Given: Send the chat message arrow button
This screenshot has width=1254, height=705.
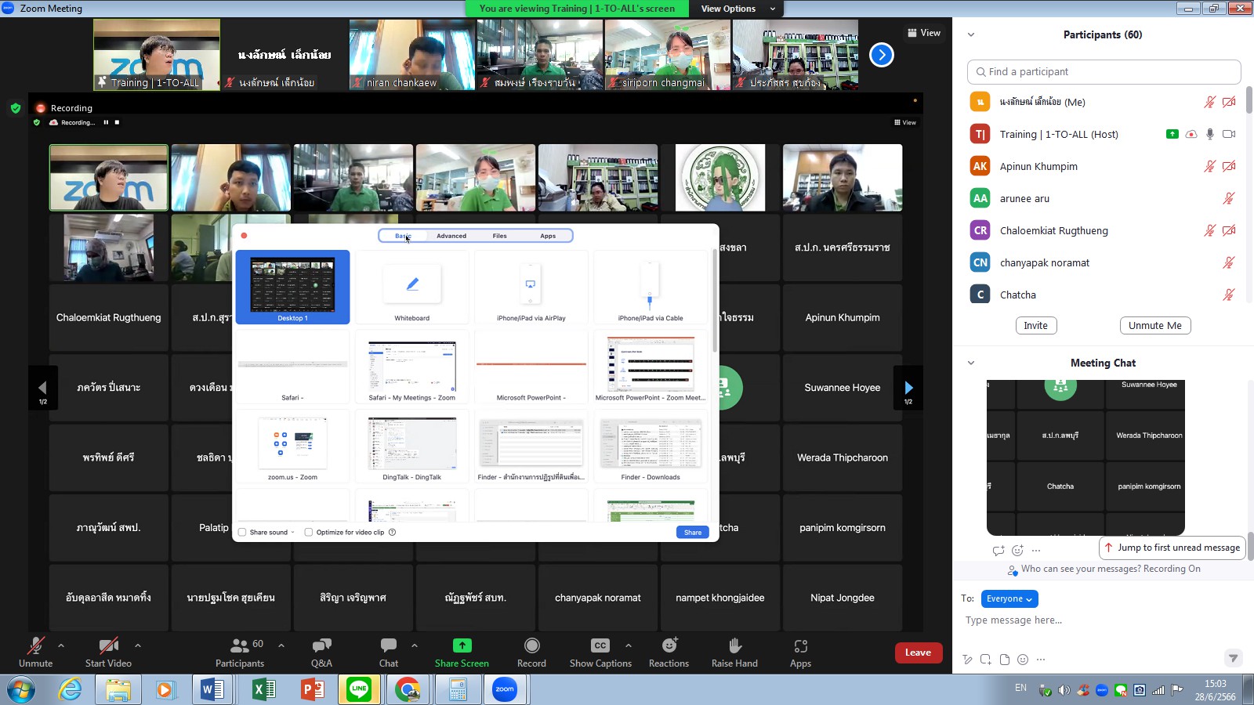Looking at the screenshot, I should coord(1234,658).
